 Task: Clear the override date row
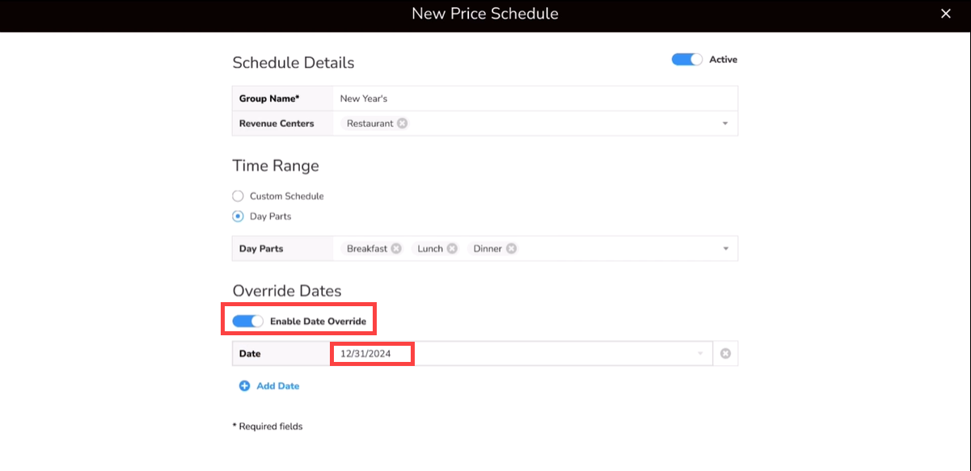(725, 354)
